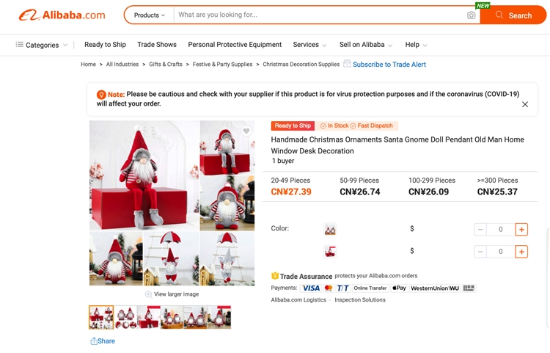
Task: Select the first color swatch option
Action: (x=330, y=230)
